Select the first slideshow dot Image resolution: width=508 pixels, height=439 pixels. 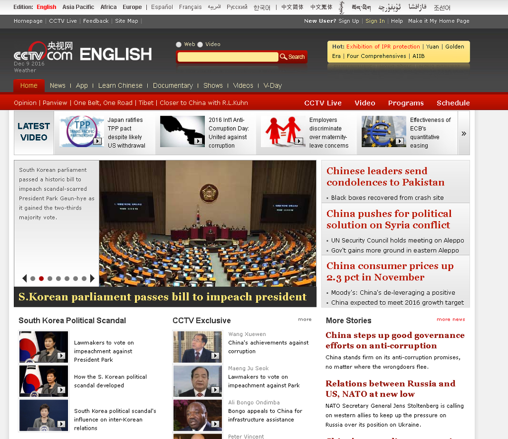click(33, 278)
